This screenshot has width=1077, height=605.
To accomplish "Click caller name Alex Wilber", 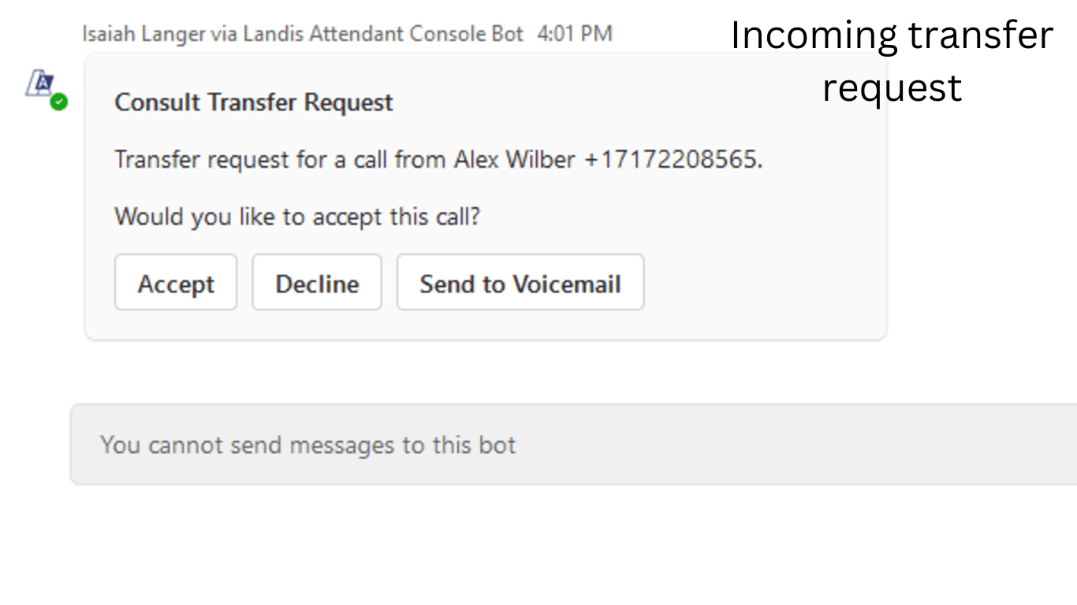I will click(x=514, y=160).
